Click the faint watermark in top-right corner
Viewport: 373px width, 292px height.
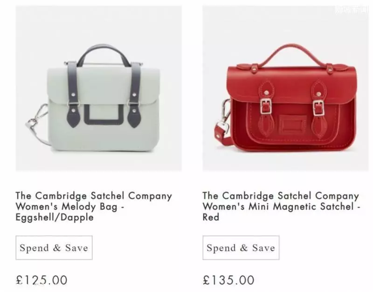tap(352, 10)
